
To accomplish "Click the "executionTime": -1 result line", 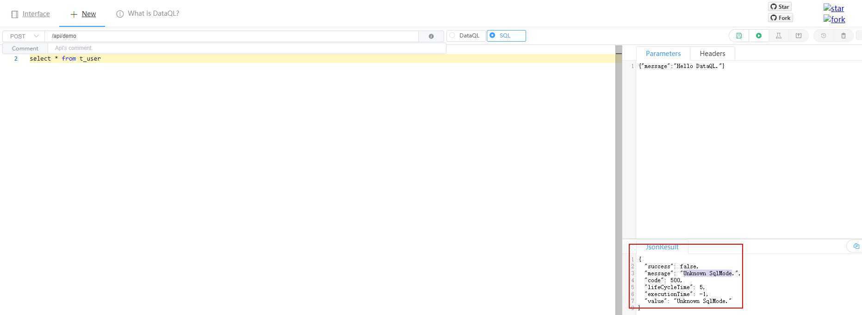I will tap(676, 294).
